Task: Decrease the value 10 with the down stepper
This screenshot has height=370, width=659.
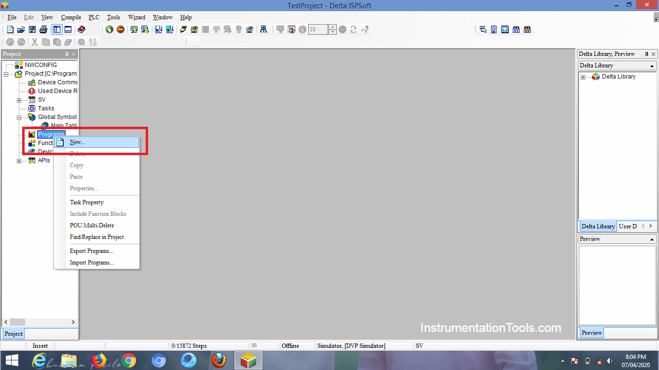Action: (332, 32)
